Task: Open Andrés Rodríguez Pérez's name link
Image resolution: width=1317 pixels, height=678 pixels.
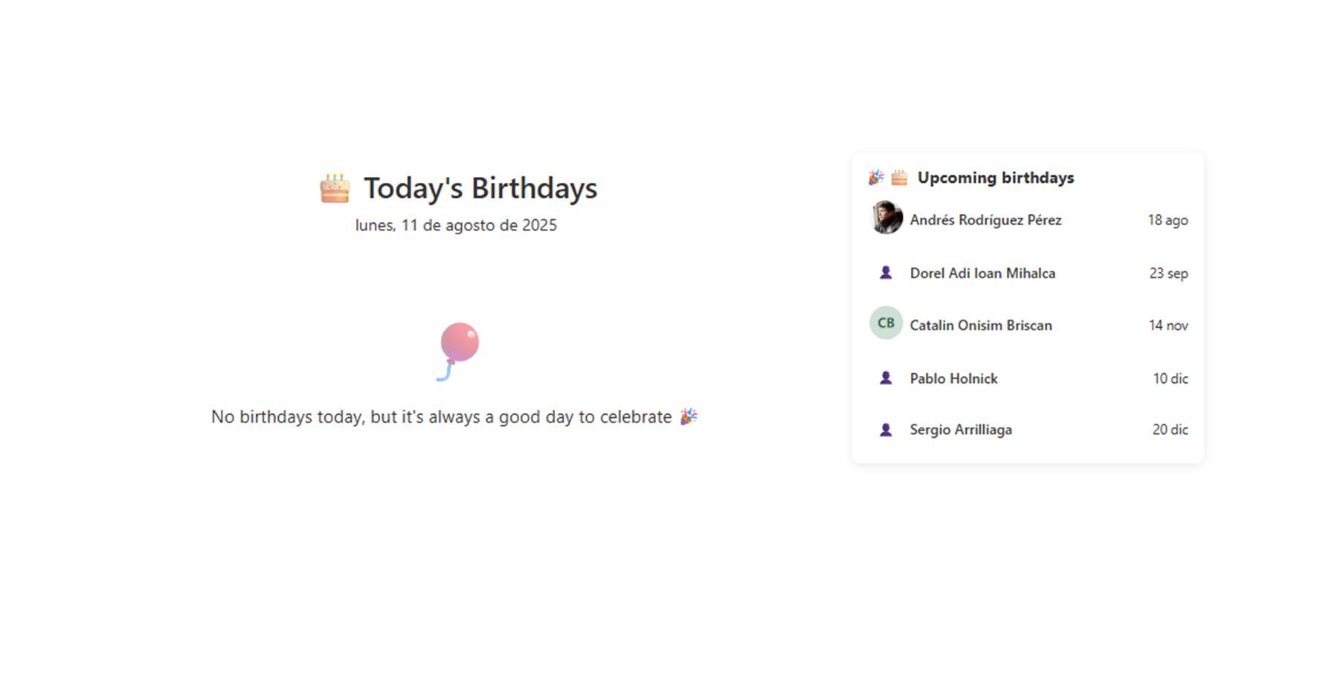Action: (x=985, y=220)
